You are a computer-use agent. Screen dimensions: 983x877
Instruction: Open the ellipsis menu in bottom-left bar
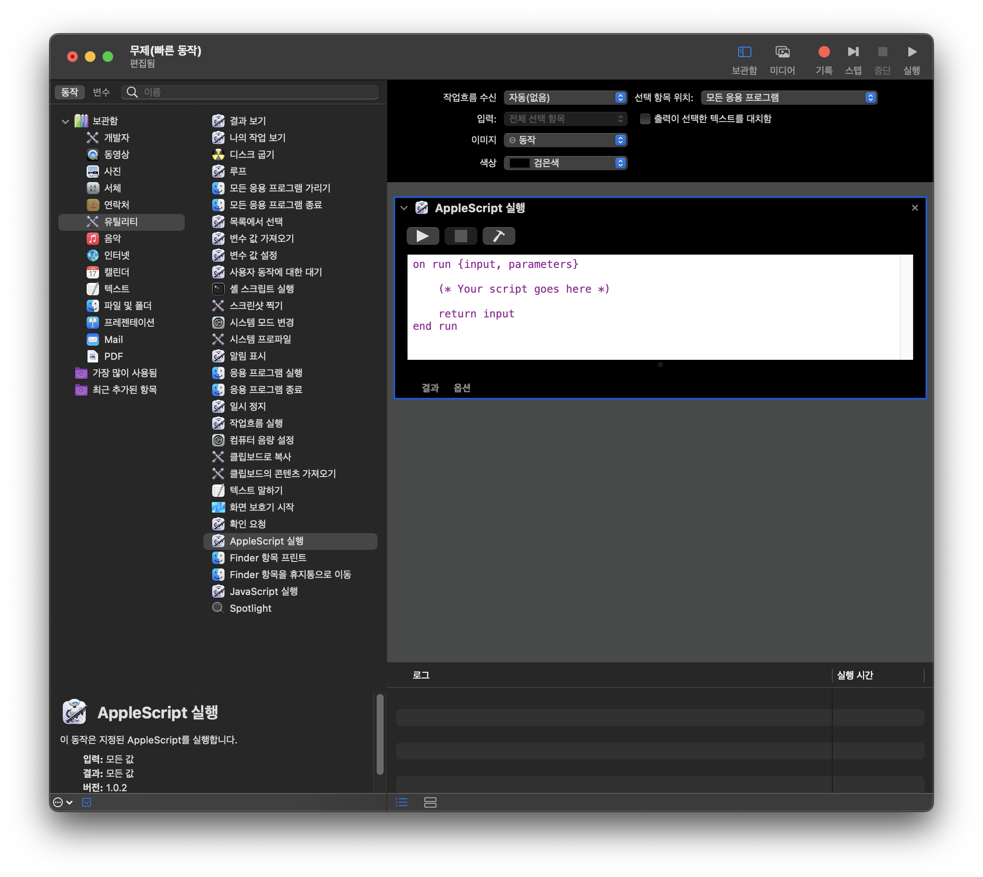[x=63, y=803]
